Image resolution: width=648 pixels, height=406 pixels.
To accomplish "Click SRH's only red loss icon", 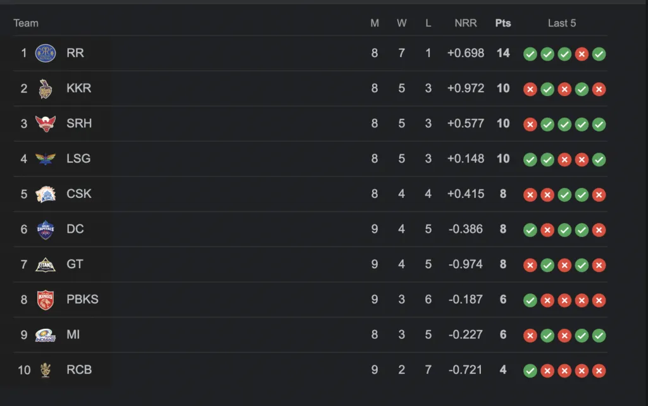I will (530, 125).
